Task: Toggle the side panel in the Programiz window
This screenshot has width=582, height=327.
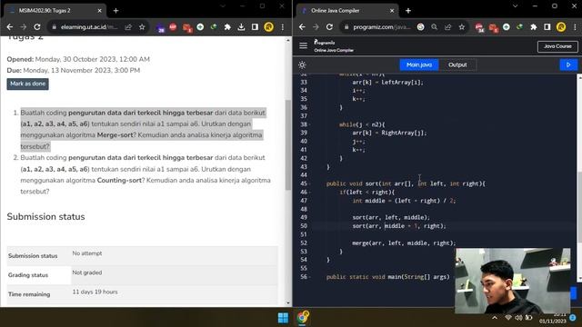Action: pyautogui.click(x=547, y=27)
